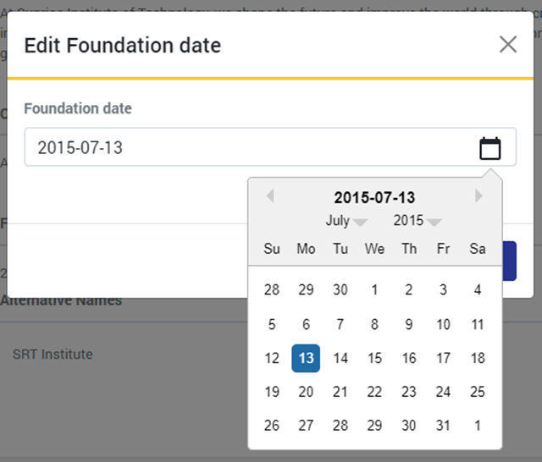This screenshot has width=542, height=462.
Task: Pick August 1 in the last row
Action: coord(478,426)
